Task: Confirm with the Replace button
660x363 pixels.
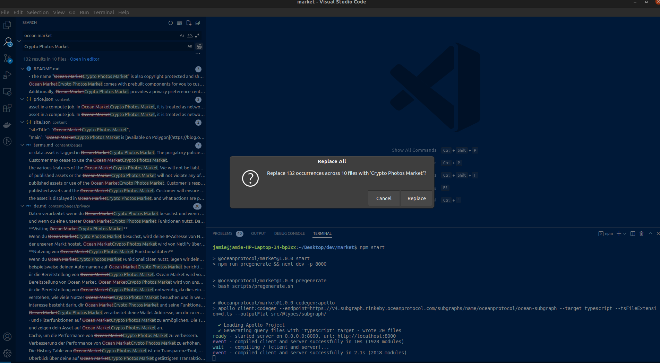Action: pos(417,198)
